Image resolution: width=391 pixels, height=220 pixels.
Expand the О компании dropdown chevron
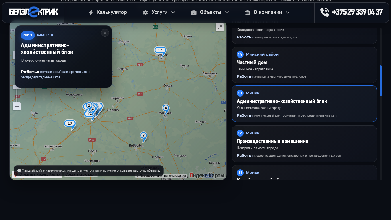tap(288, 13)
